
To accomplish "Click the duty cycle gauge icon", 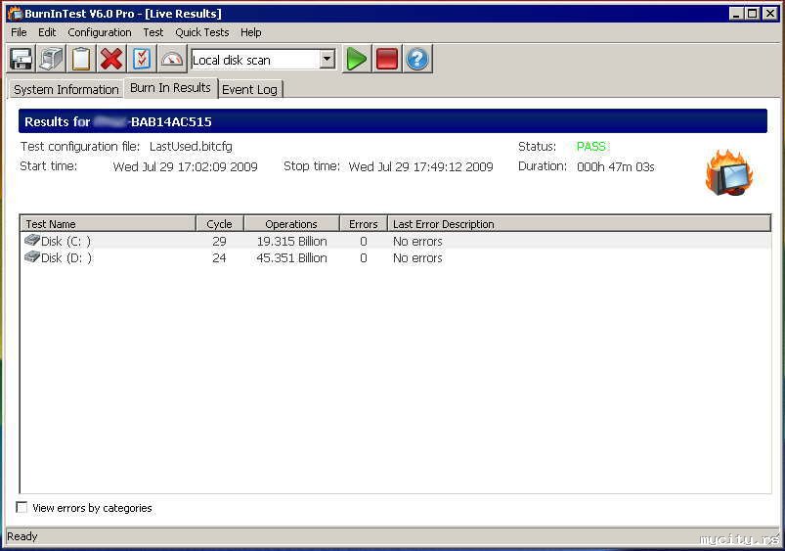I will tap(172, 59).
